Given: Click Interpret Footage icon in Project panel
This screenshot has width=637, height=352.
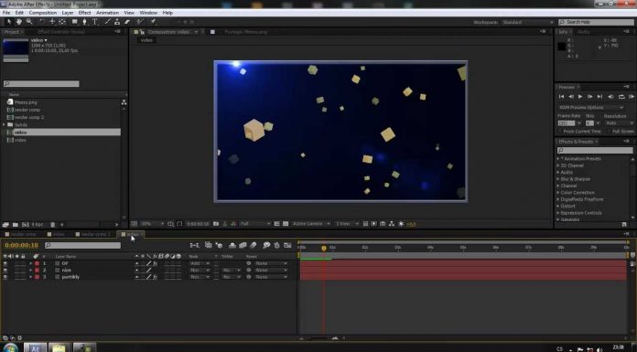Looking at the screenshot, I should click(x=5, y=225).
